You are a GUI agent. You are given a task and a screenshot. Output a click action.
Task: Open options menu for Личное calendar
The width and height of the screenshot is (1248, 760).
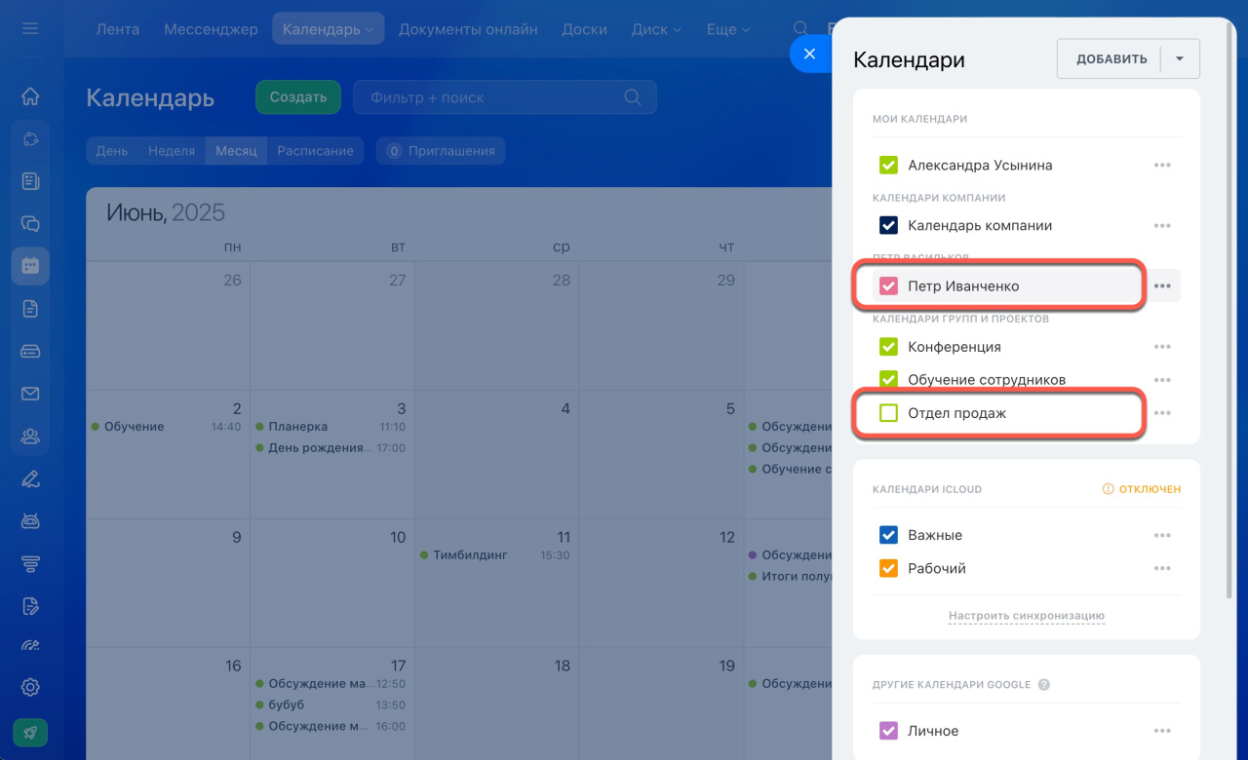click(1162, 731)
